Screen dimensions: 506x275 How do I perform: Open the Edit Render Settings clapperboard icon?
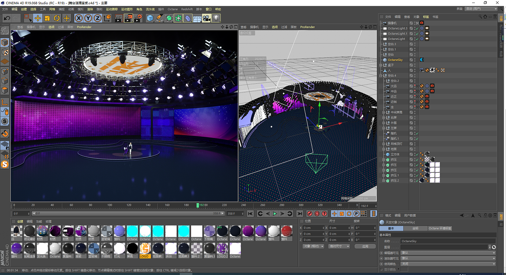pyautogui.click(x=138, y=18)
